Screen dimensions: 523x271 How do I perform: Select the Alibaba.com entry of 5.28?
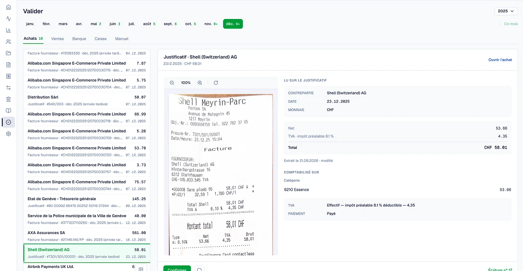click(87, 135)
